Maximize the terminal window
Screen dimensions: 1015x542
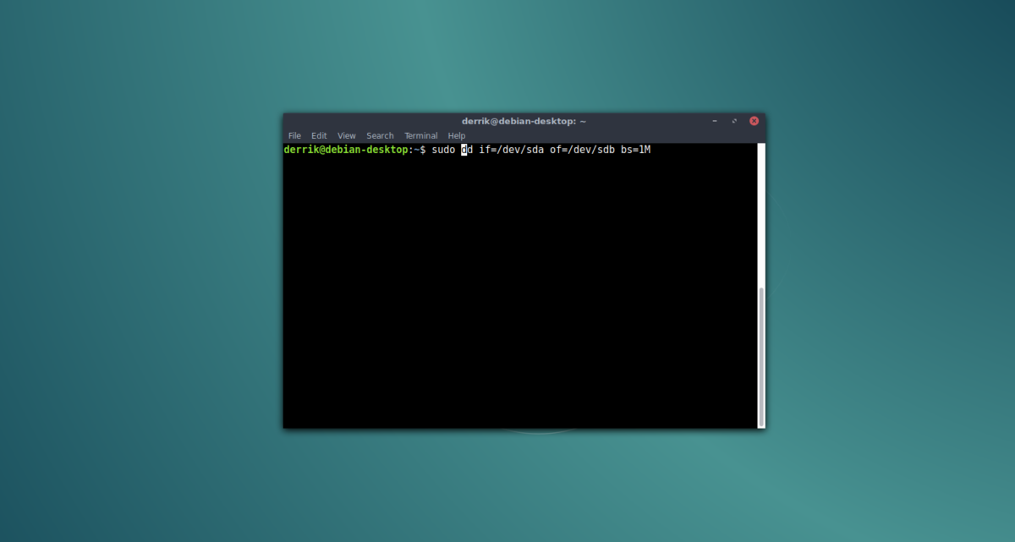[x=734, y=121]
